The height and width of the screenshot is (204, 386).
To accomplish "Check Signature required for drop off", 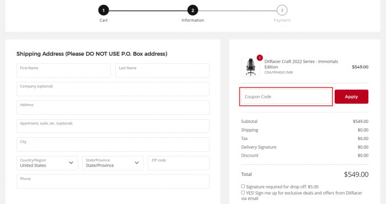I will pos(243,186).
